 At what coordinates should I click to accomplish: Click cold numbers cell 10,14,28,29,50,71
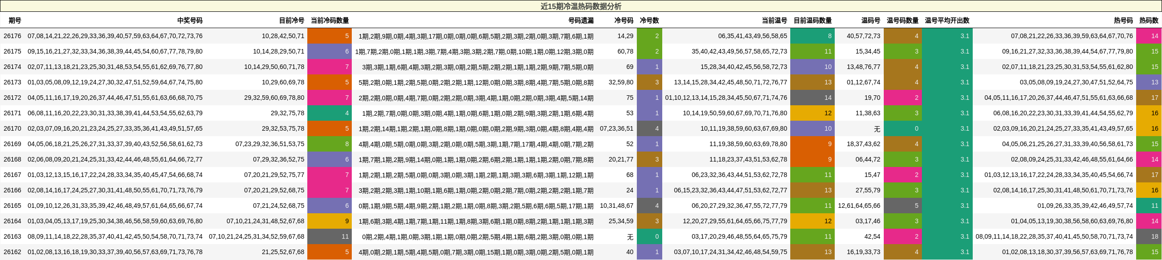(x=279, y=51)
